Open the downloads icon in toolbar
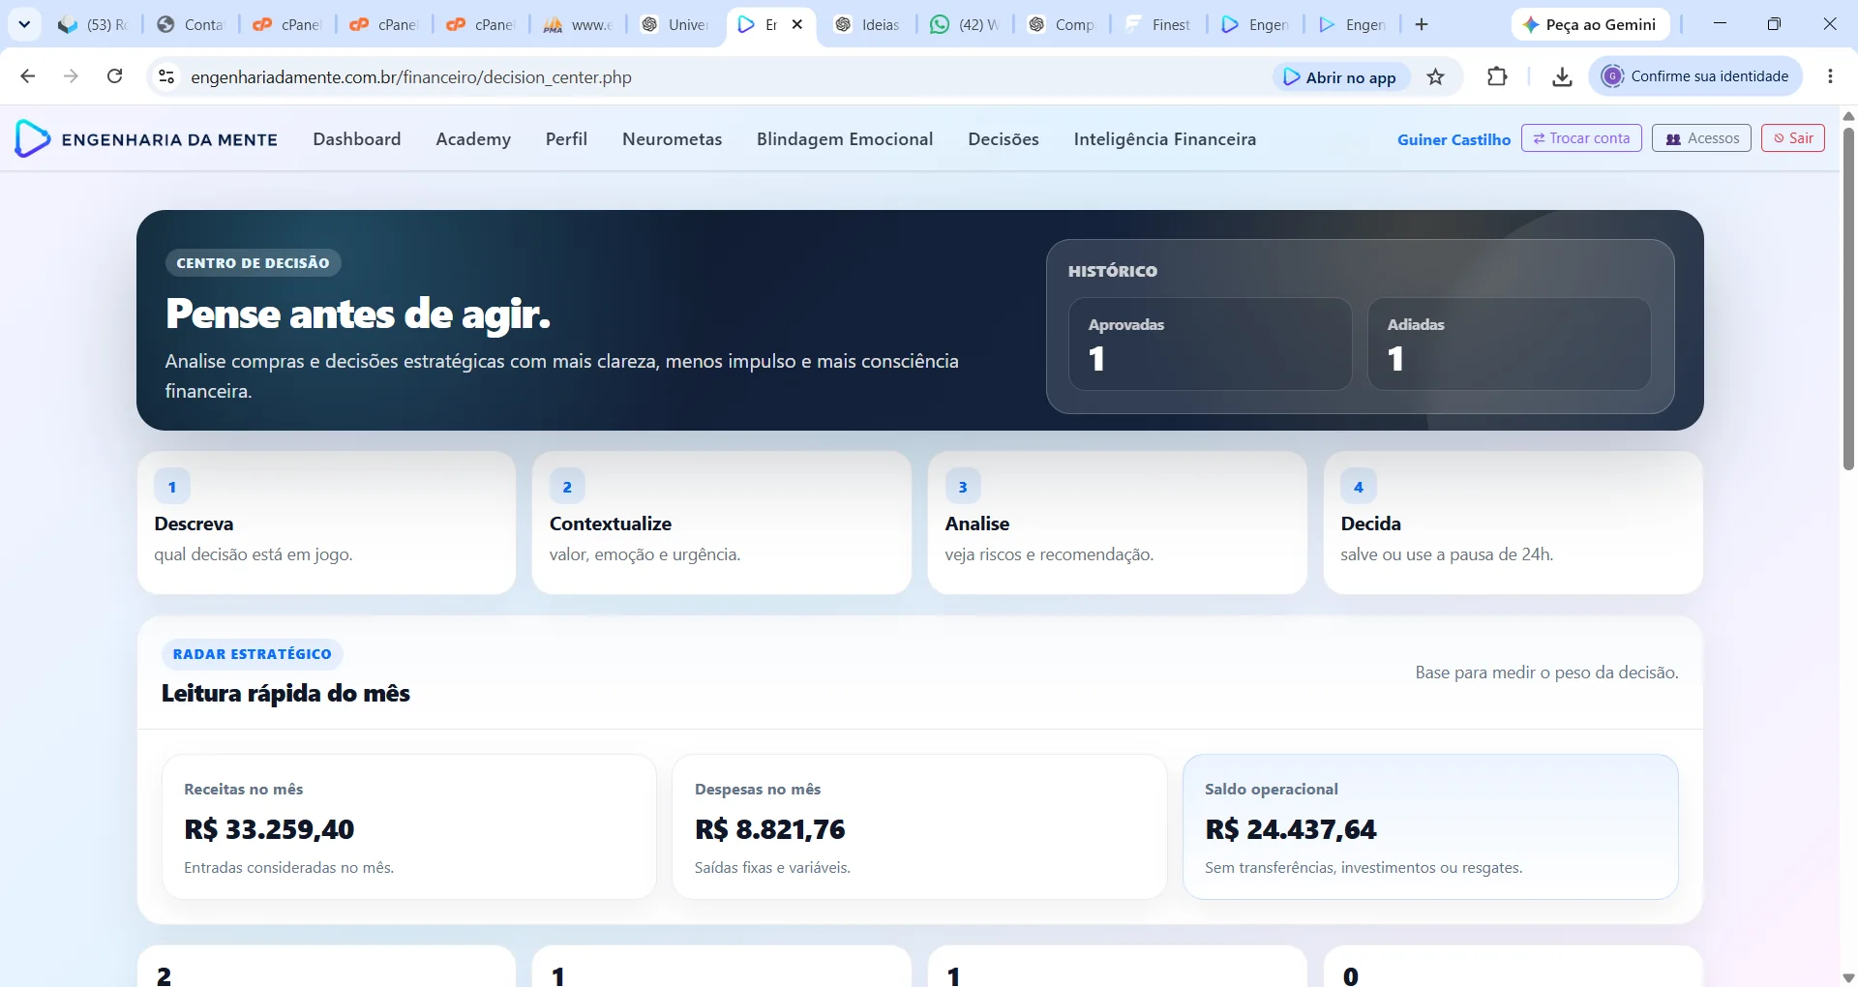1858x987 pixels. tap(1562, 77)
